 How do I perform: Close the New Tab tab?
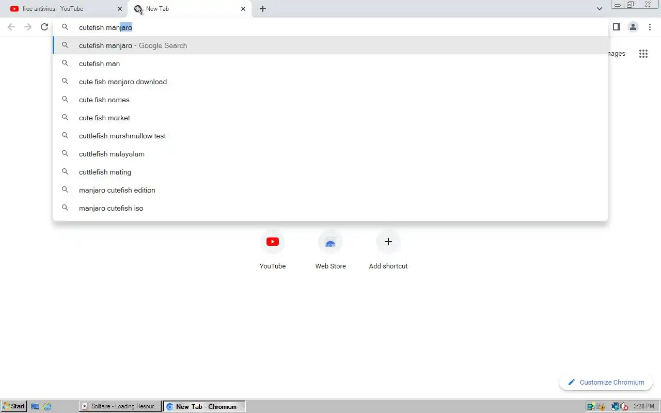243,9
